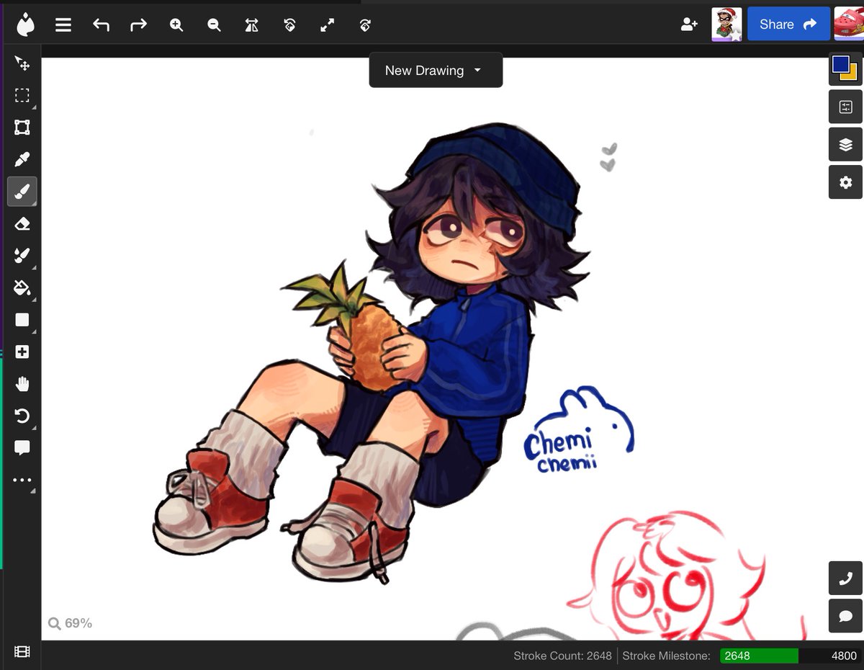Select the Eyedropper tool

22,160
